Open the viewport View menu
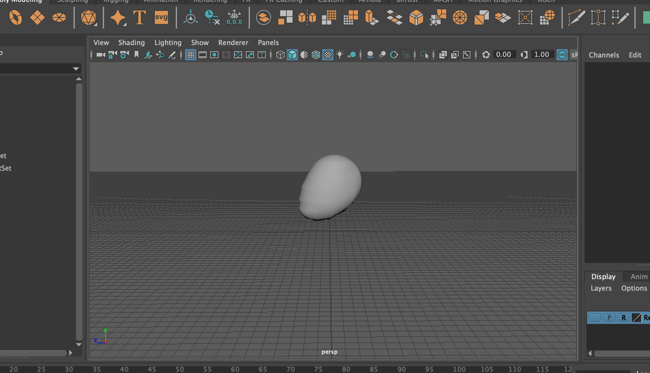Image resolution: width=650 pixels, height=373 pixels. coord(101,43)
